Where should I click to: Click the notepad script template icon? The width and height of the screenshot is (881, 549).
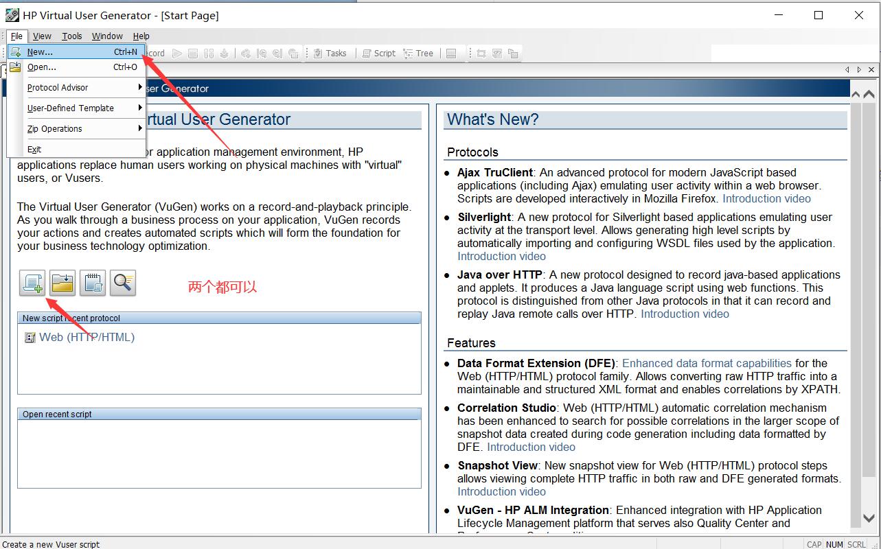(93, 283)
